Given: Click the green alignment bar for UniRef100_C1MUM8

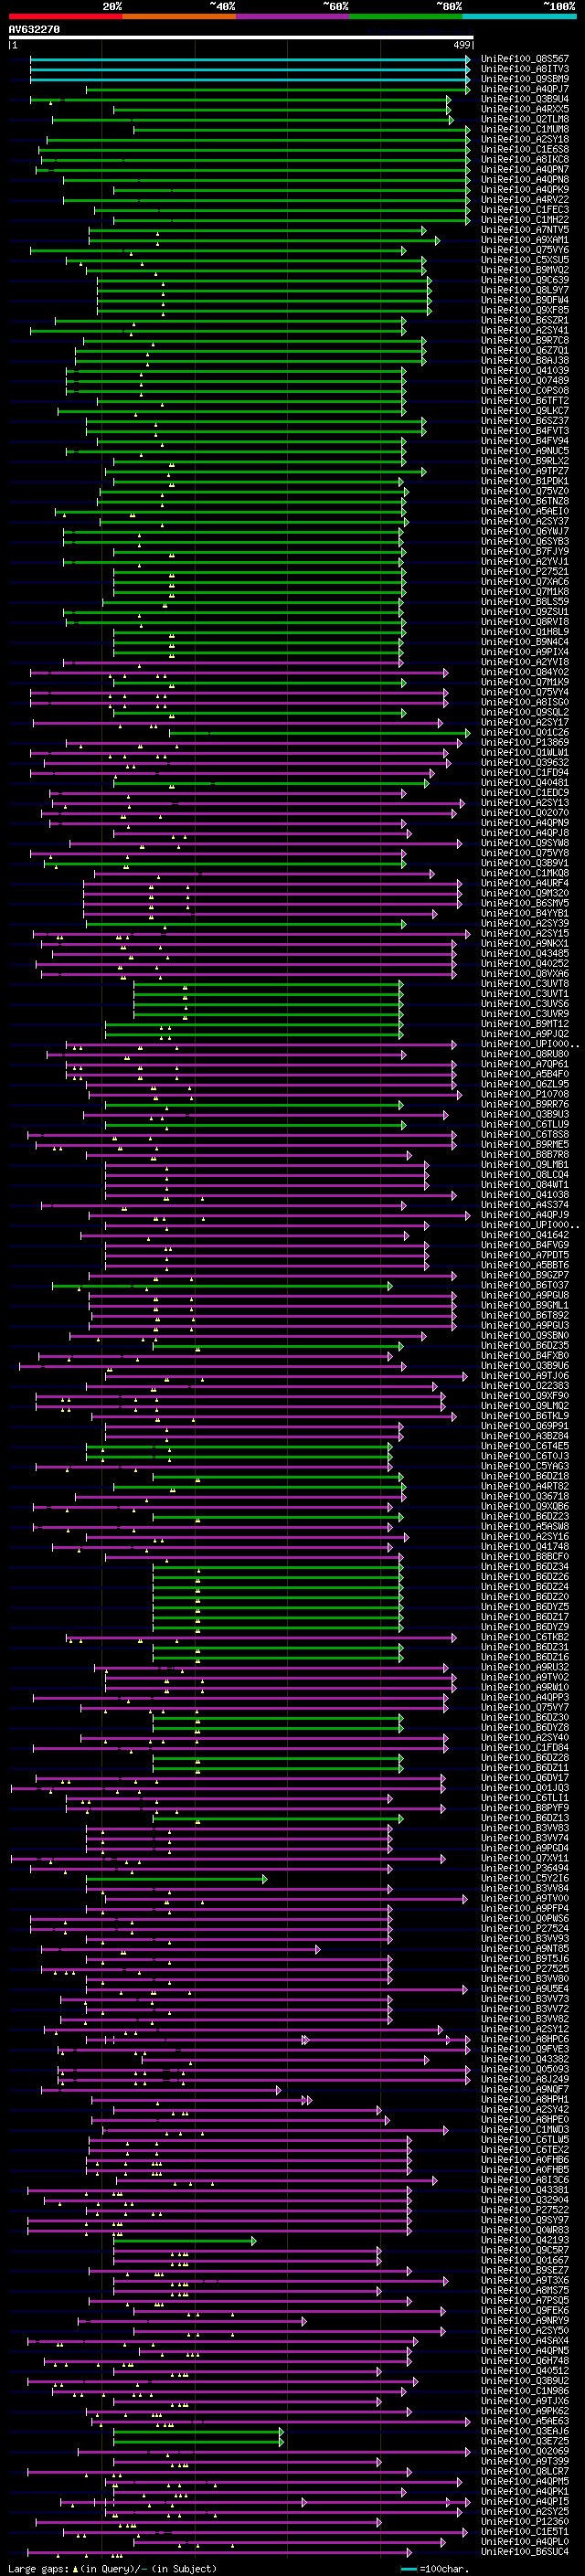Looking at the screenshot, I should (302, 129).
